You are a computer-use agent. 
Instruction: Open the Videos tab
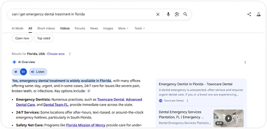(65, 29)
